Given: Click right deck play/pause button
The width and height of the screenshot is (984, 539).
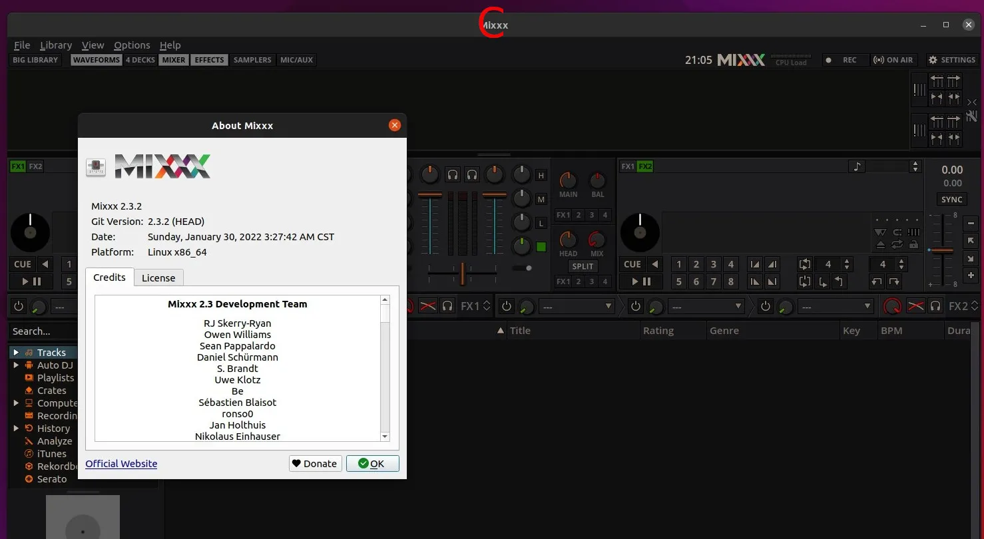Looking at the screenshot, I should (x=642, y=281).
